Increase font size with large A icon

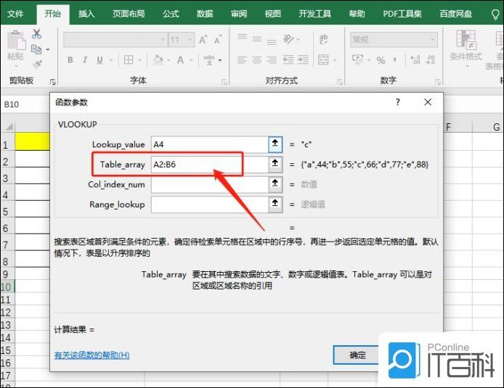point(203,40)
